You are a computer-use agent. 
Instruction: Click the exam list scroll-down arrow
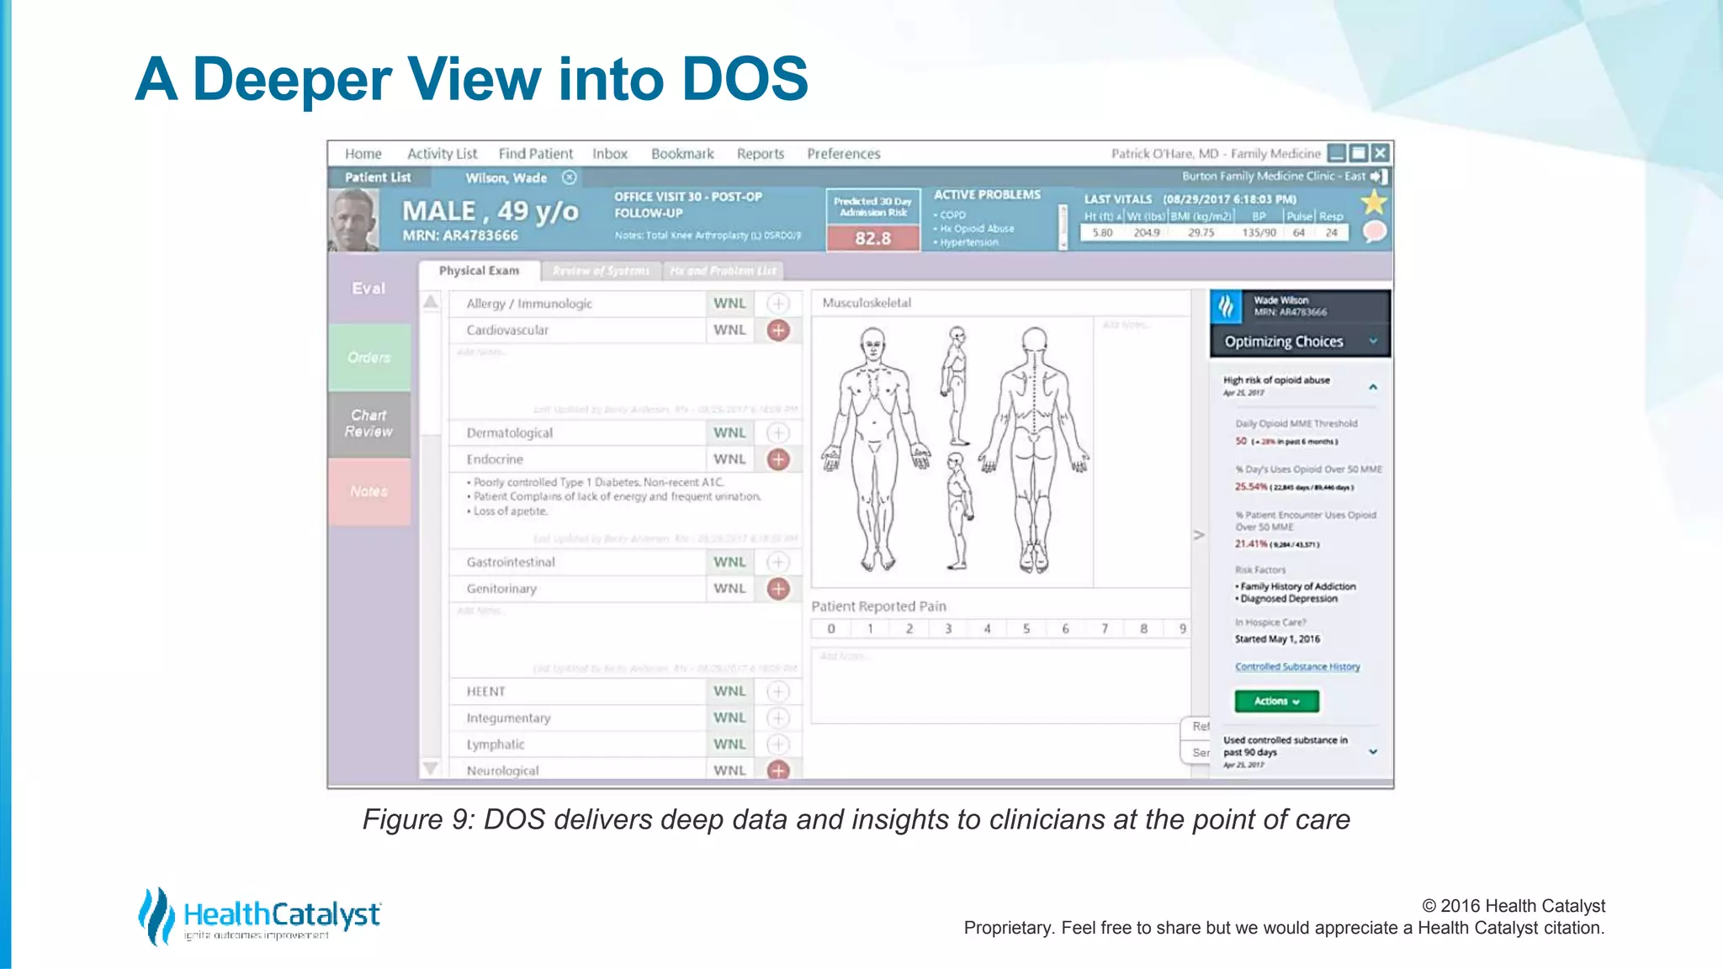[431, 768]
